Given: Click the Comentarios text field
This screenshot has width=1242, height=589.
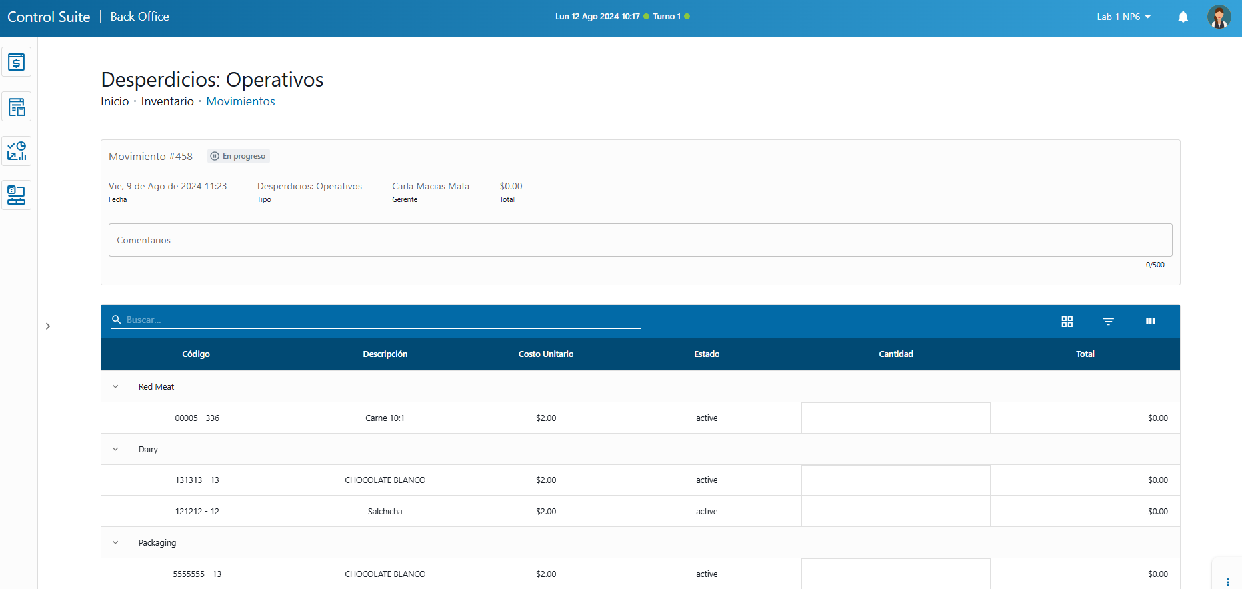Looking at the screenshot, I should 640,240.
